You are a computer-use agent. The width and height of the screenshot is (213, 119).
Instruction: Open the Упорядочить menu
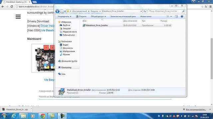tap(64, 17)
